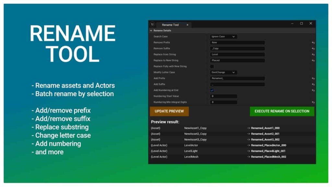Close the Rename Tool tab
The width and height of the screenshot is (332, 187).
[x=187, y=25]
